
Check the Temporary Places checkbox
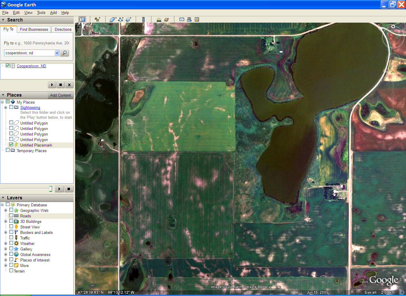[8, 150]
